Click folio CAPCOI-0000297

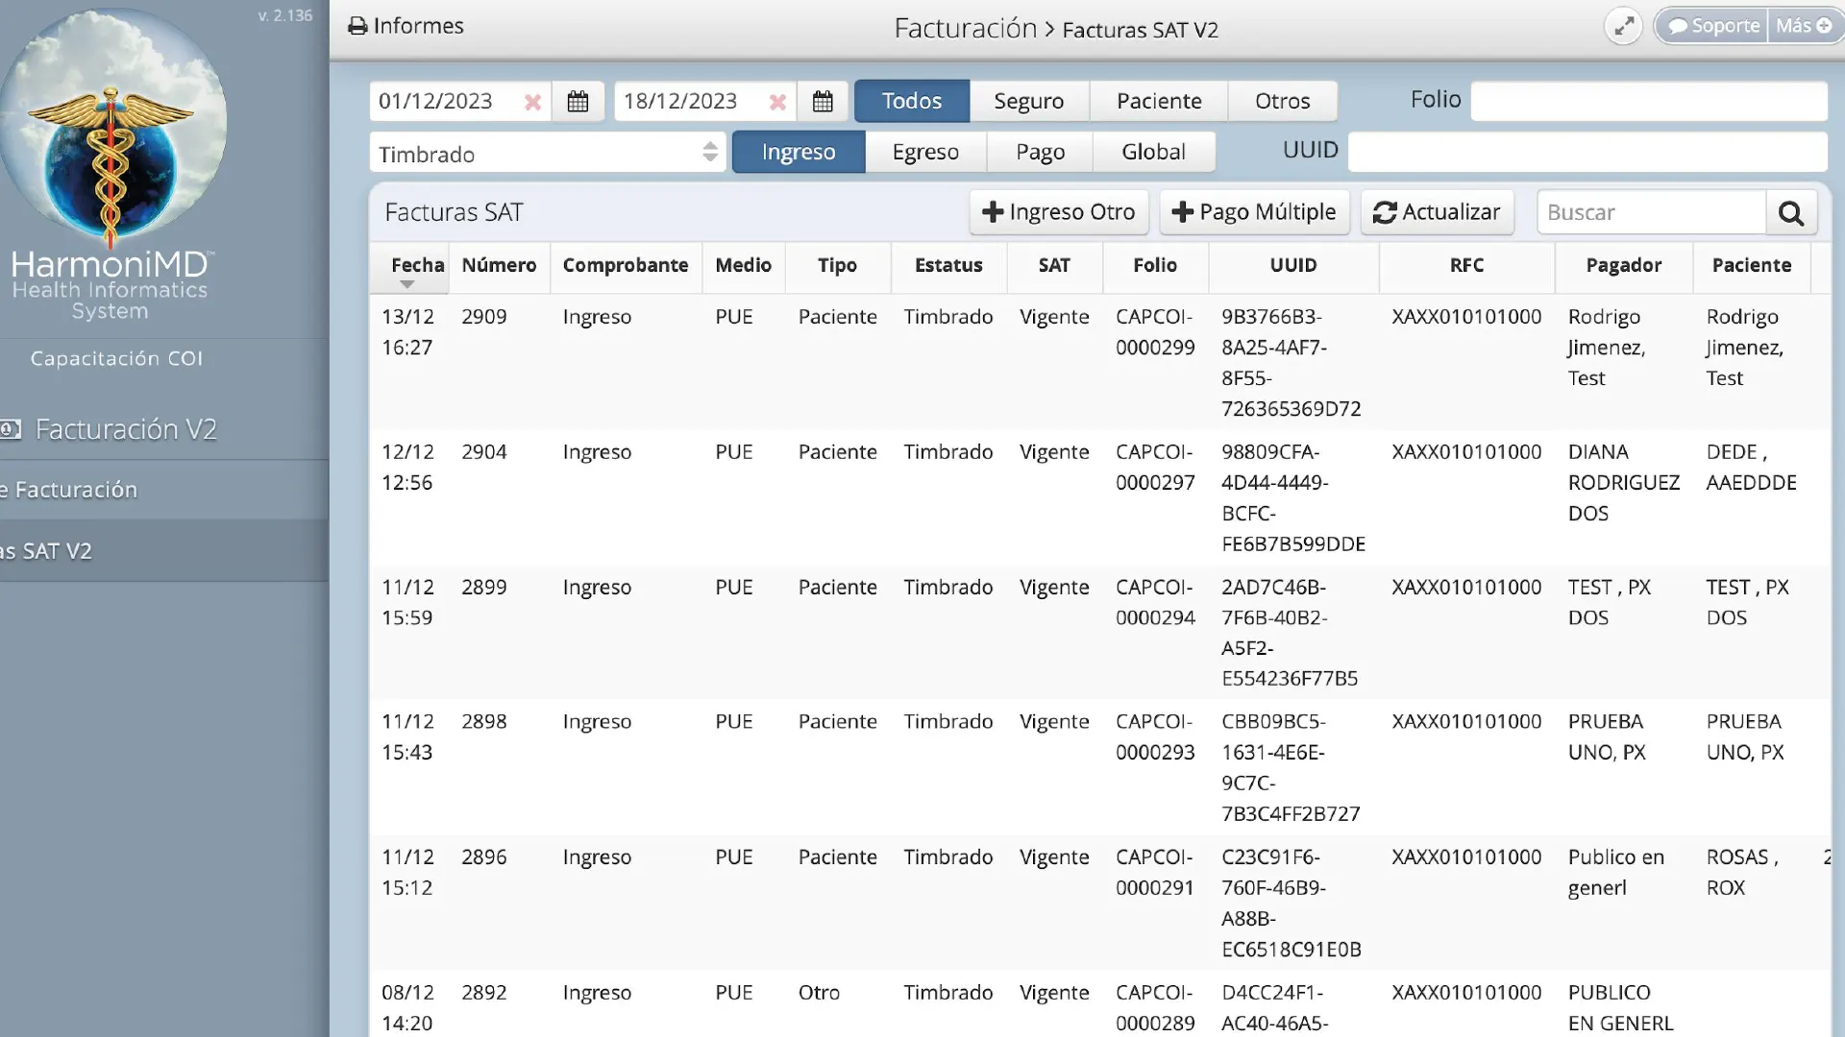tap(1155, 468)
